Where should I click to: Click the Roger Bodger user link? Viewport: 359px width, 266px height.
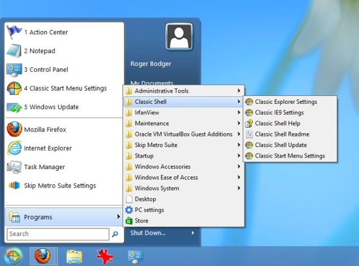(x=151, y=64)
